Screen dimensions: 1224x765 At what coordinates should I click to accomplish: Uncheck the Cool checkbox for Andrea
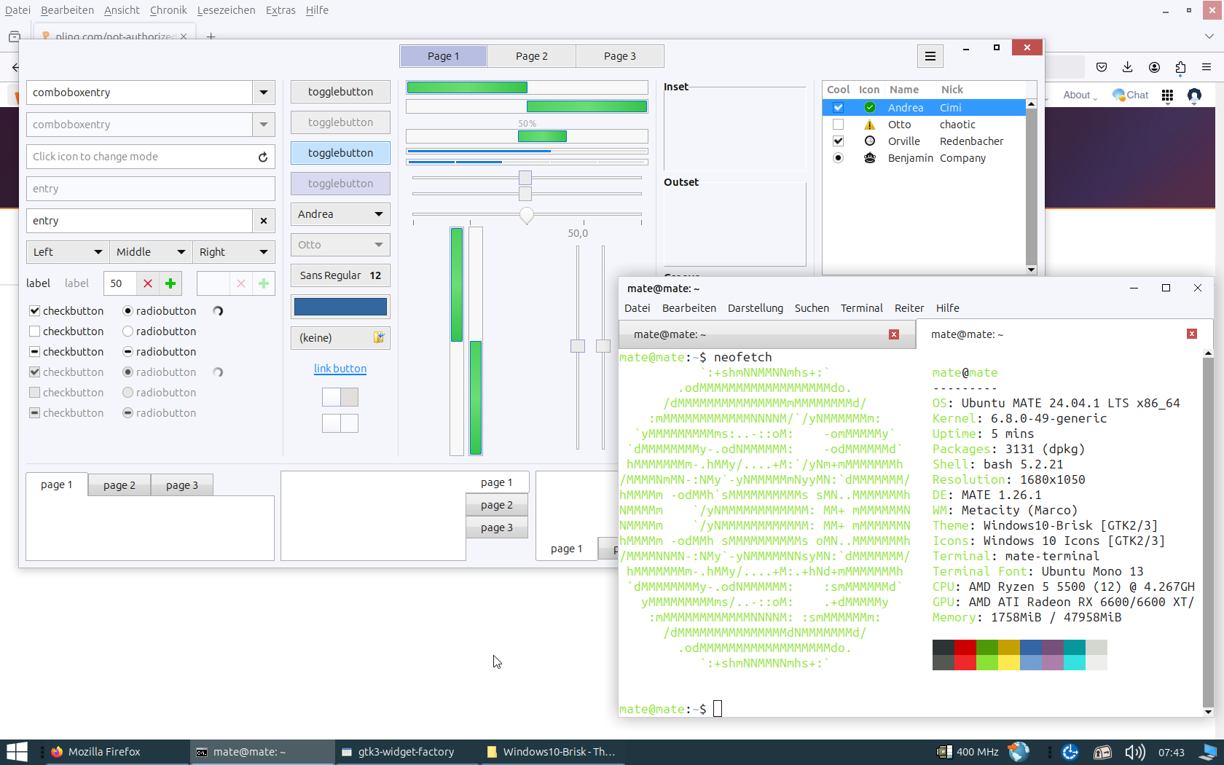[838, 108]
